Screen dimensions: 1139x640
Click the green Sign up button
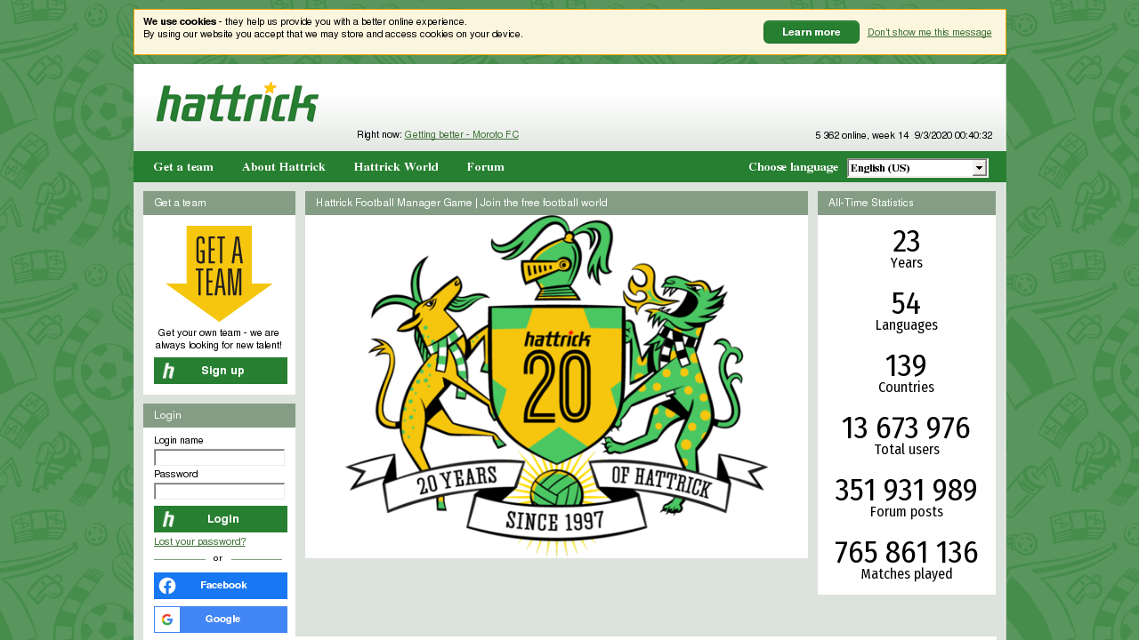click(221, 371)
